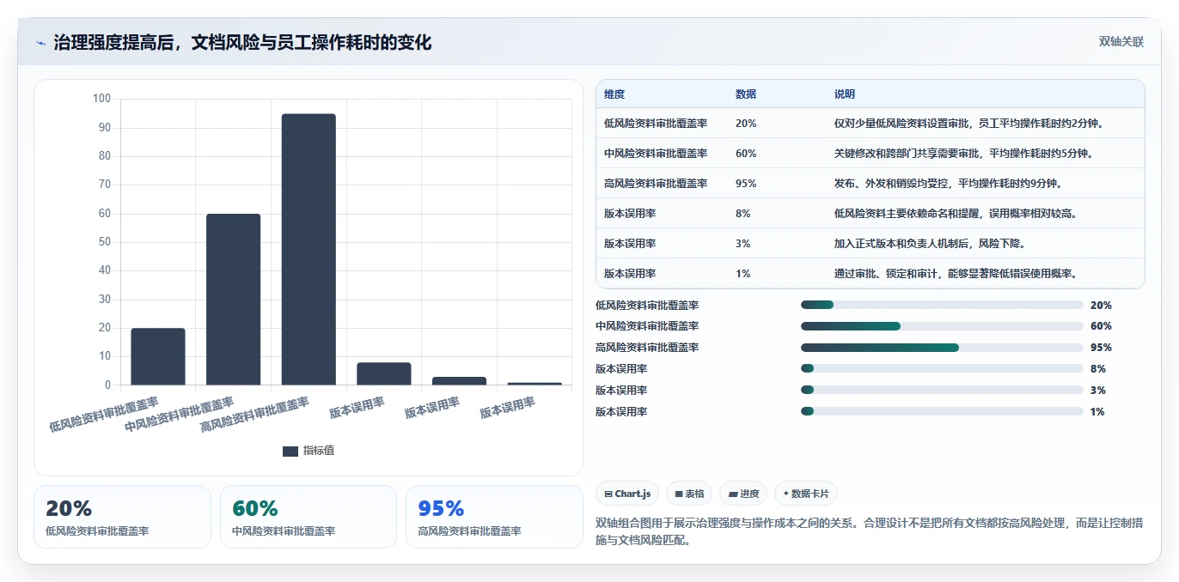Toggle the 指标值 legend swatch
This screenshot has height=582, width=1179.
pos(290,451)
